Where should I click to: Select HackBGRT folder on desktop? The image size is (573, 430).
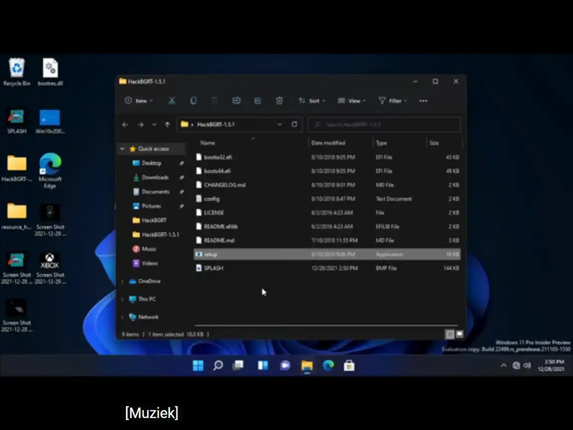point(17,168)
